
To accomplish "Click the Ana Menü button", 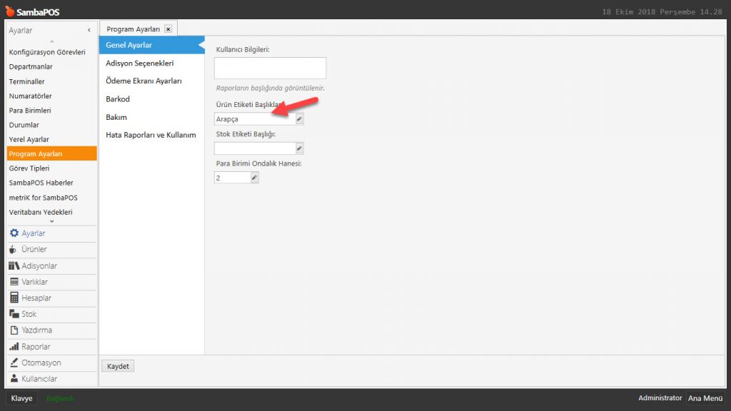I will click(x=705, y=398).
